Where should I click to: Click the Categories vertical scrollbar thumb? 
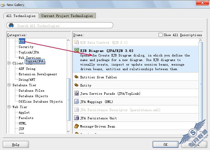68,100
